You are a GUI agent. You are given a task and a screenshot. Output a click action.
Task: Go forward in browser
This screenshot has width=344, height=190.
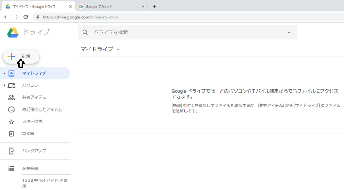(x=16, y=17)
